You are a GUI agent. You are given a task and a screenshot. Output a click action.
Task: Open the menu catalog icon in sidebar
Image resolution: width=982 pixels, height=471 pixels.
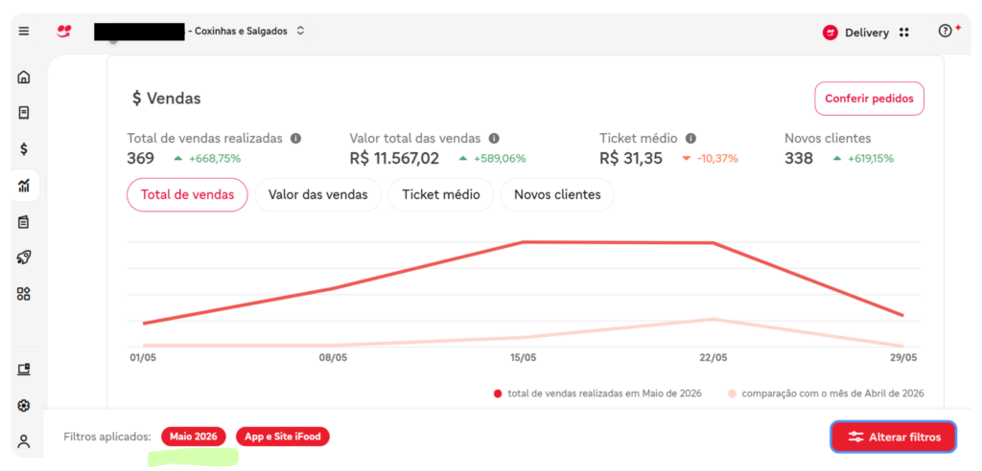click(24, 221)
